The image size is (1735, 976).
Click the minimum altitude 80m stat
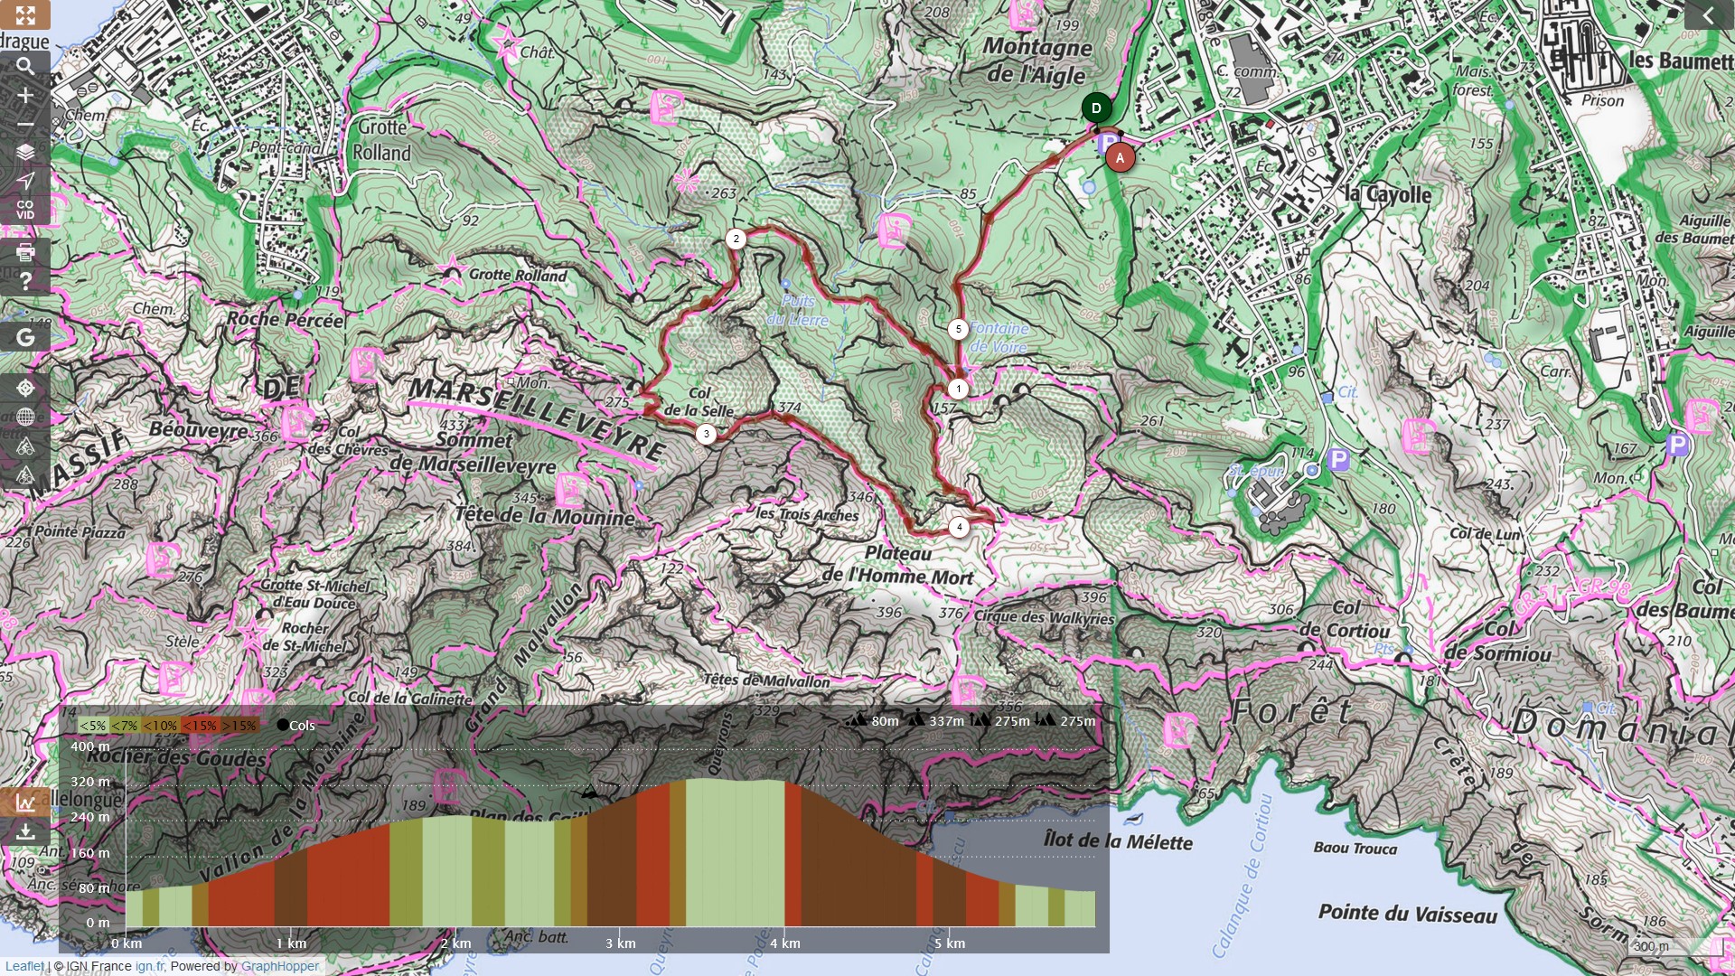[873, 721]
